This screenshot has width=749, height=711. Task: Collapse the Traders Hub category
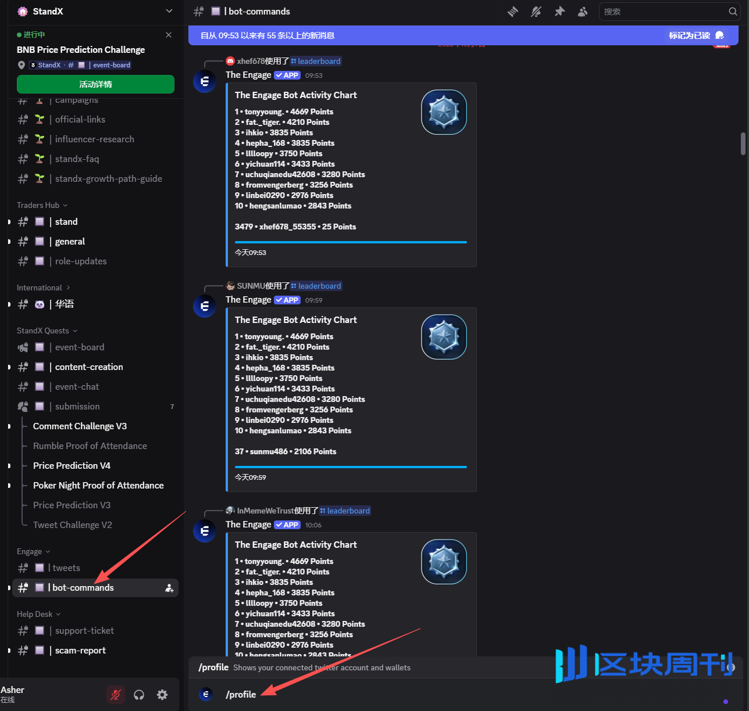(42, 205)
